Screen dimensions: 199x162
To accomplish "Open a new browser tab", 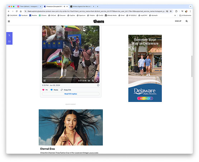I will tap(98, 6).
